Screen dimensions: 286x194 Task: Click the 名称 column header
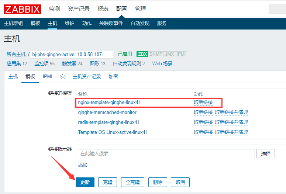tap(83, 94)
